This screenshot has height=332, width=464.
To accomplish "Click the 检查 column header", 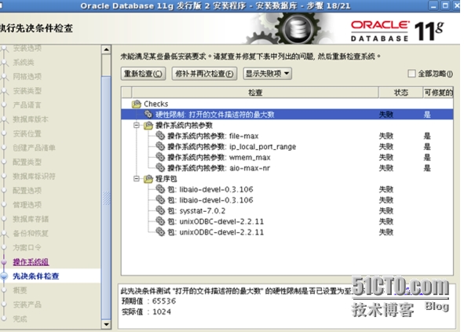I will 255,93.
